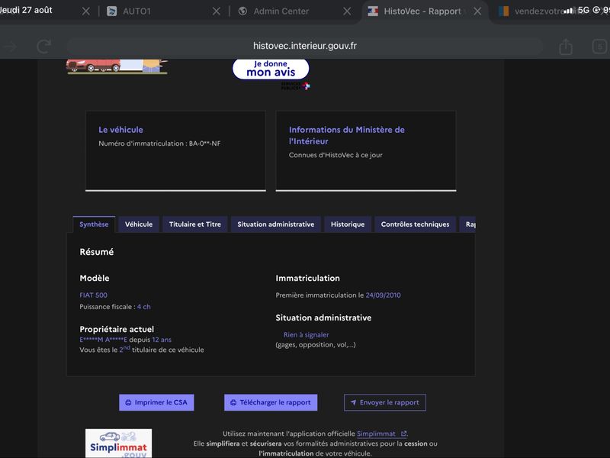Click the AUTO1 tab favicon
610x458 pixels.
[111, 11]
